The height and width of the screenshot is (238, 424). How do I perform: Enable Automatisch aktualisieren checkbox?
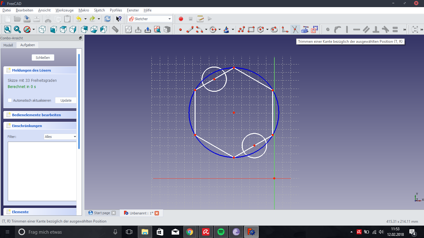pyautogui.click(x=10, y=100)
